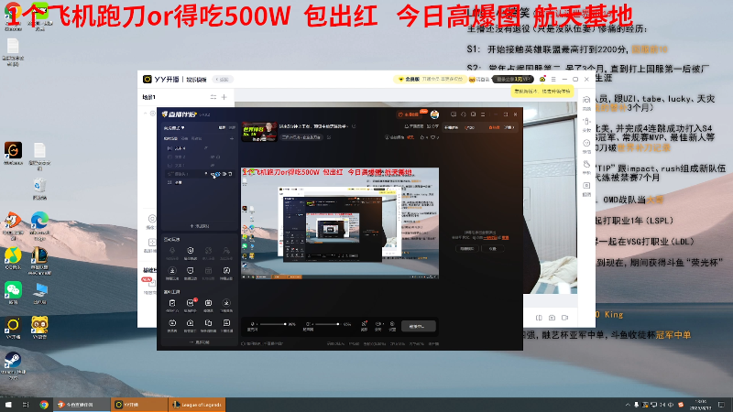Open the user avatar in 直播伴侣 header
The width and height of the screenshot is (733, 412).
tap(434, 114)
